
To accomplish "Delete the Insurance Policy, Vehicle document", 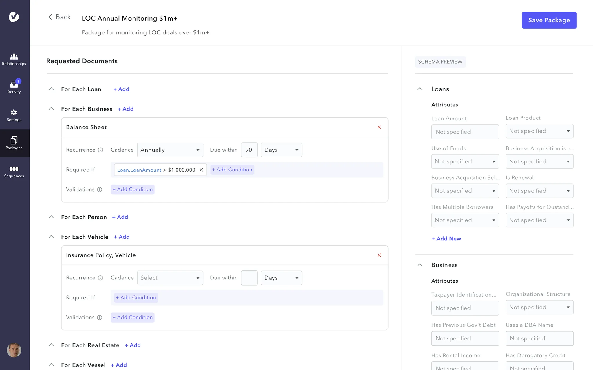I will [x=379, y=255].
